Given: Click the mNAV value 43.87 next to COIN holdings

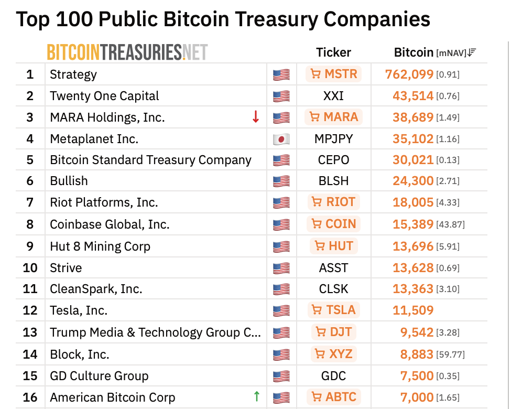Looking at the screenshot, I should tap(451, 224).
